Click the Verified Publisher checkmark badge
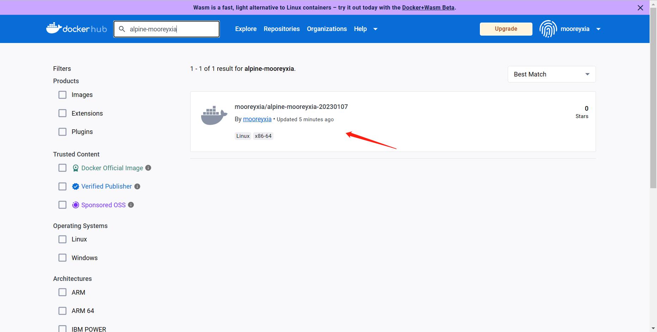Viewport: 657px width, 332px height. [76, 186]
